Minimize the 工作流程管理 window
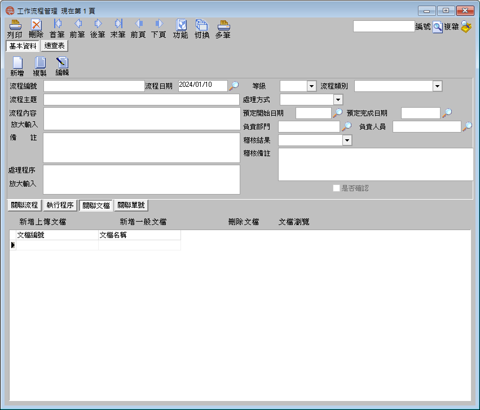 [427, 11]
